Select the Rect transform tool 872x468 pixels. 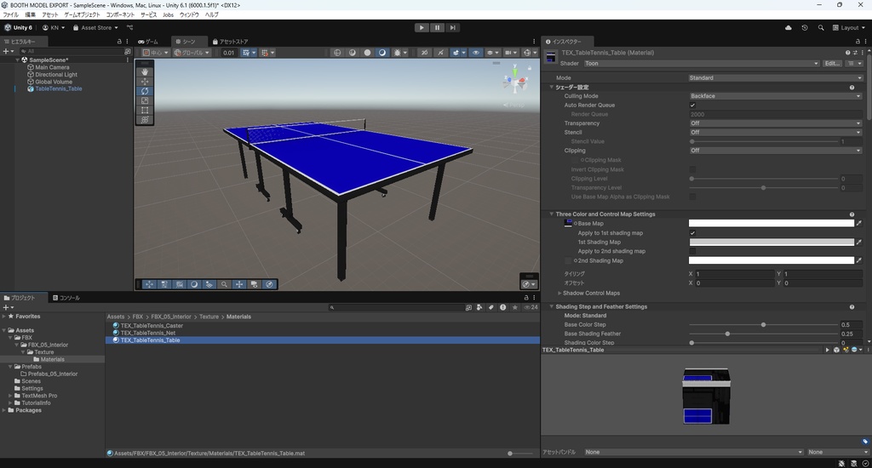[x=145, y=110]
